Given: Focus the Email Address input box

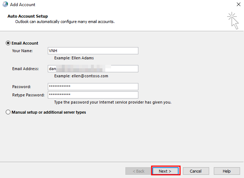Looking at the screenshot, I should click(93, 69).
